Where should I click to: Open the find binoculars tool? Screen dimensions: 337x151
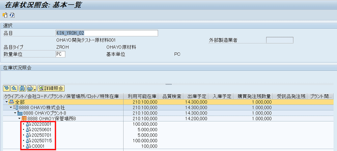(22, 88)
